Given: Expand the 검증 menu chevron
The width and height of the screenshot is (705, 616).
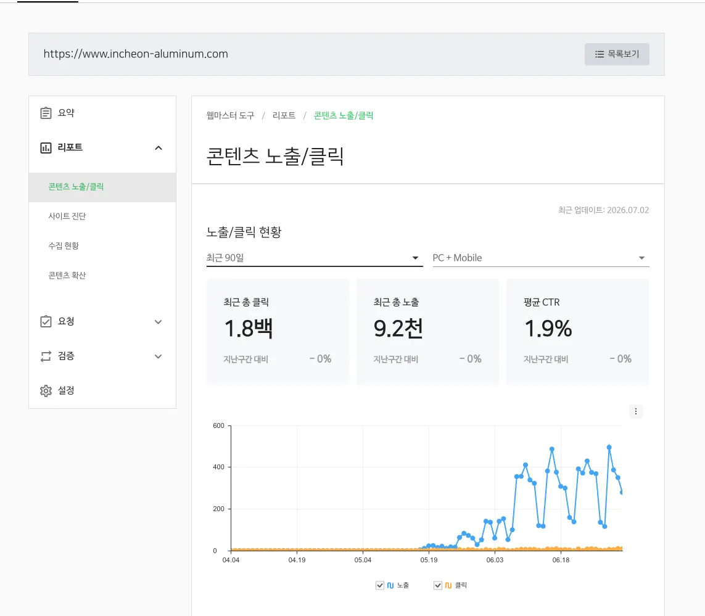Looking at the screenshot, I should point(159,356).
